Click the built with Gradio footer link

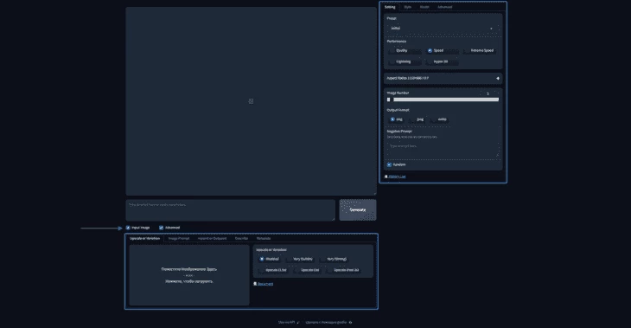coord(328,322)
